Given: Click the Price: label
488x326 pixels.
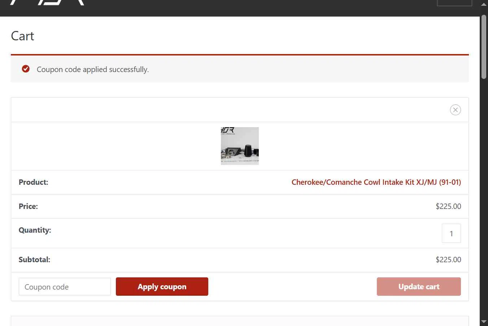Looking at the screenshot, I should click(28, 206).
